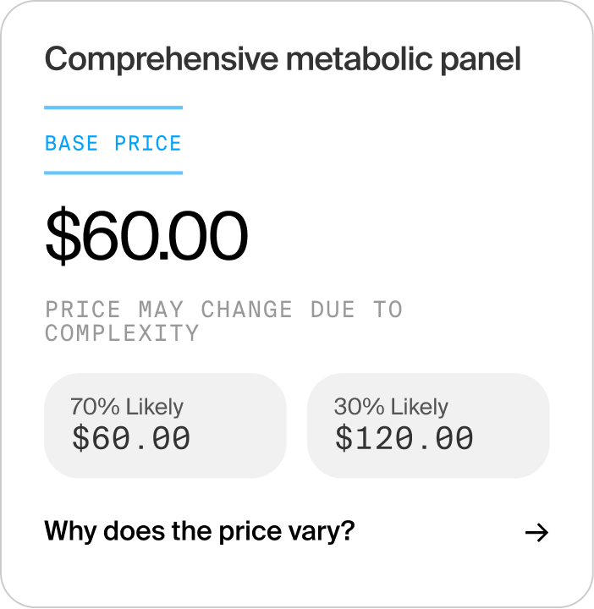Click the blue line below BASE PRICE
The height and width of the screenshot is (609, 594).
(x=113, y=173)
